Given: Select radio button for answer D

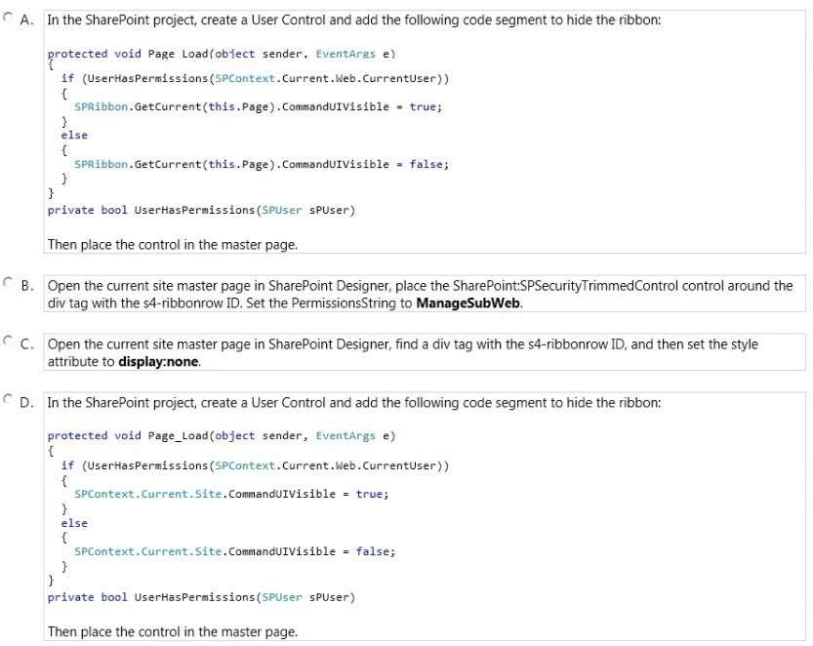Looking at the screenshot, I should [7, 400].
